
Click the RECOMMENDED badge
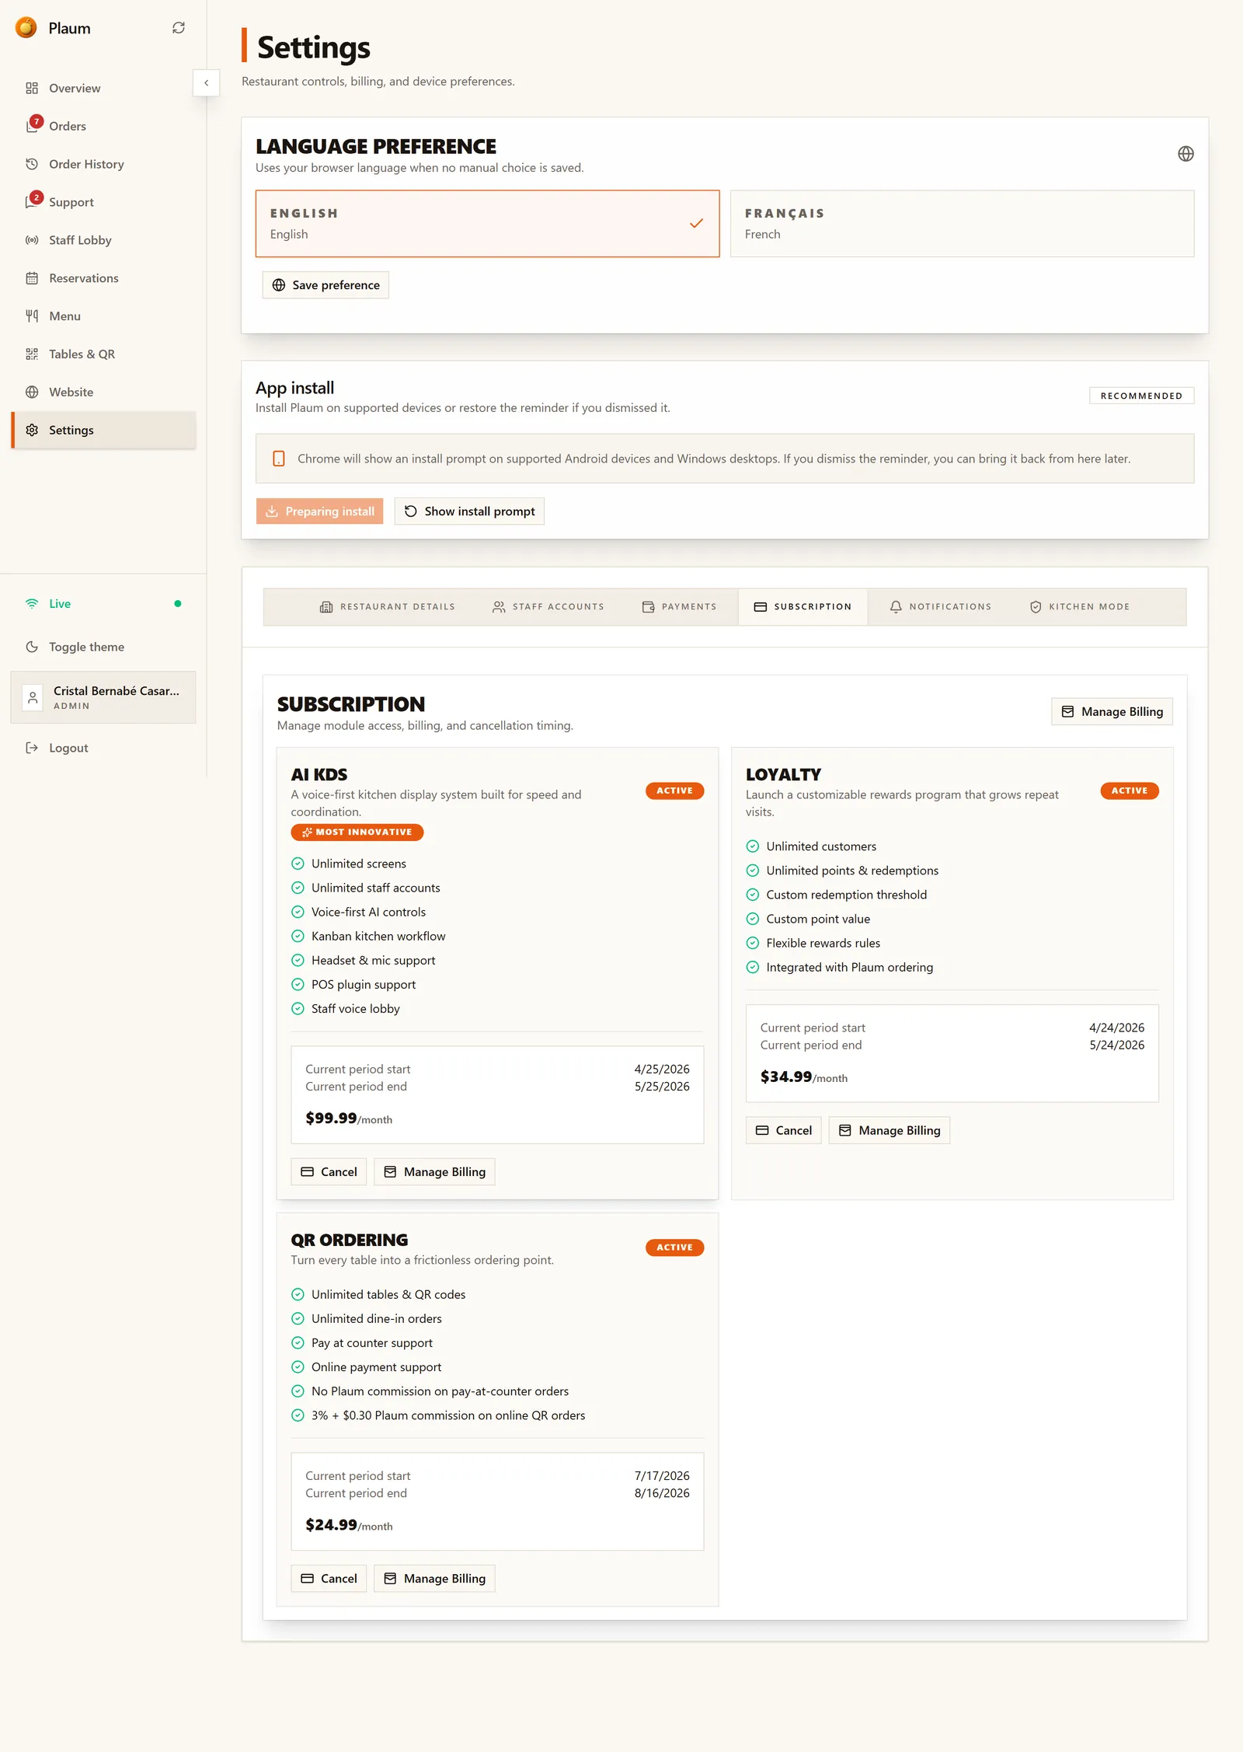click(1141, 396)
